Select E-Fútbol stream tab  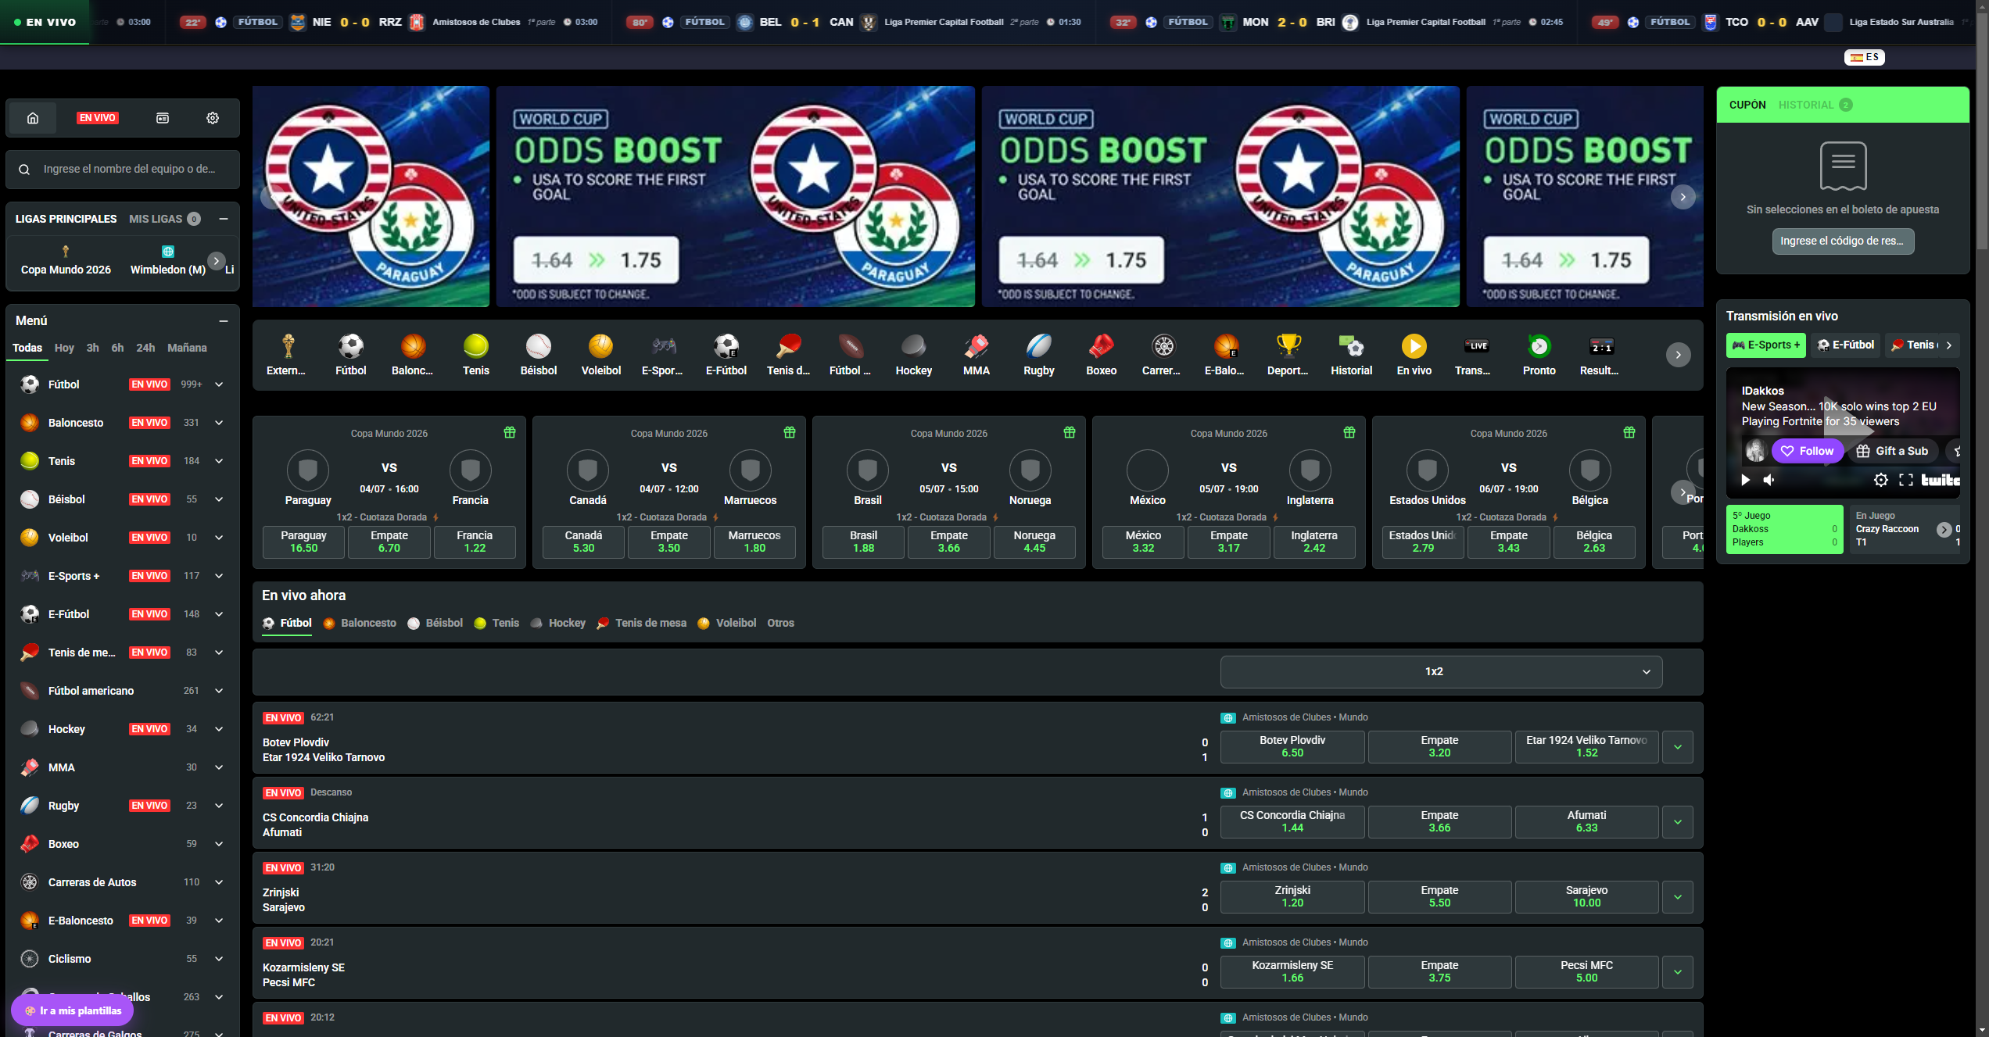click(1846, 345)
